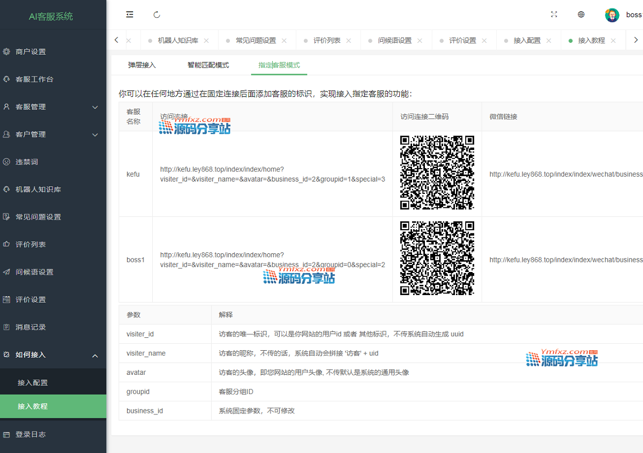This screenshot has height=453, width=643.
Task: Click the globe language icon
Action: (x=581, y=14)
